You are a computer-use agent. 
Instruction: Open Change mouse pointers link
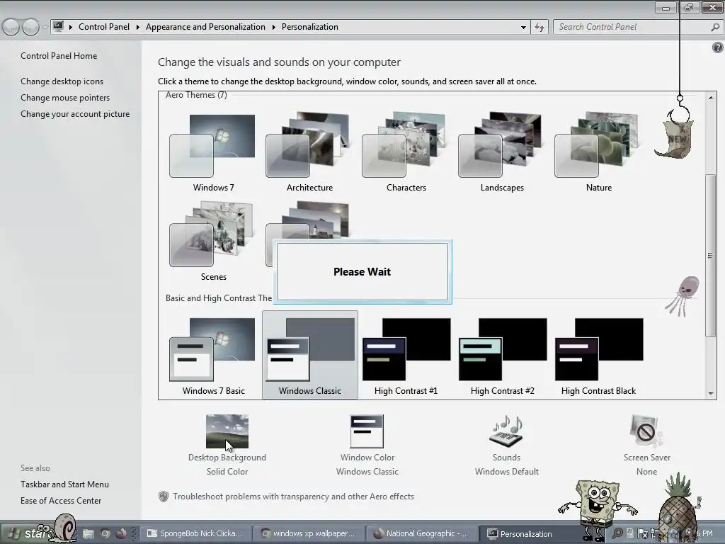pyautogui.click(x=65, y=98)
